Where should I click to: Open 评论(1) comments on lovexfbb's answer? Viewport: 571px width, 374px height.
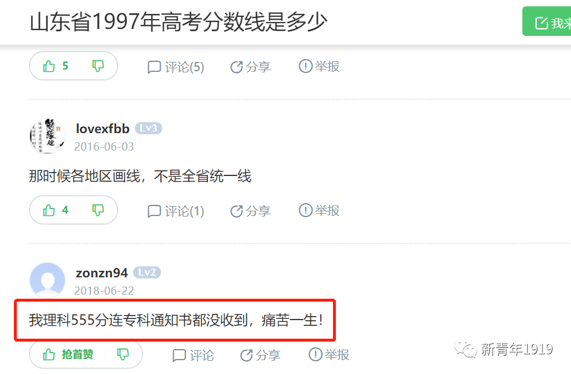click(x=176, y=211)
